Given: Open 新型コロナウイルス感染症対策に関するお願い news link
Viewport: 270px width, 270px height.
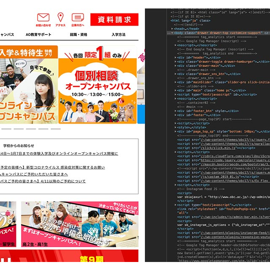Looking at the screenshot, I should click(x=52, y=167).
